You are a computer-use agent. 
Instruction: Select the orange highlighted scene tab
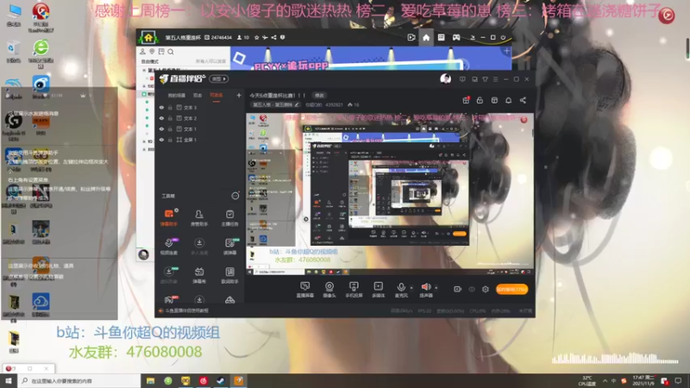tap(216, 95)
